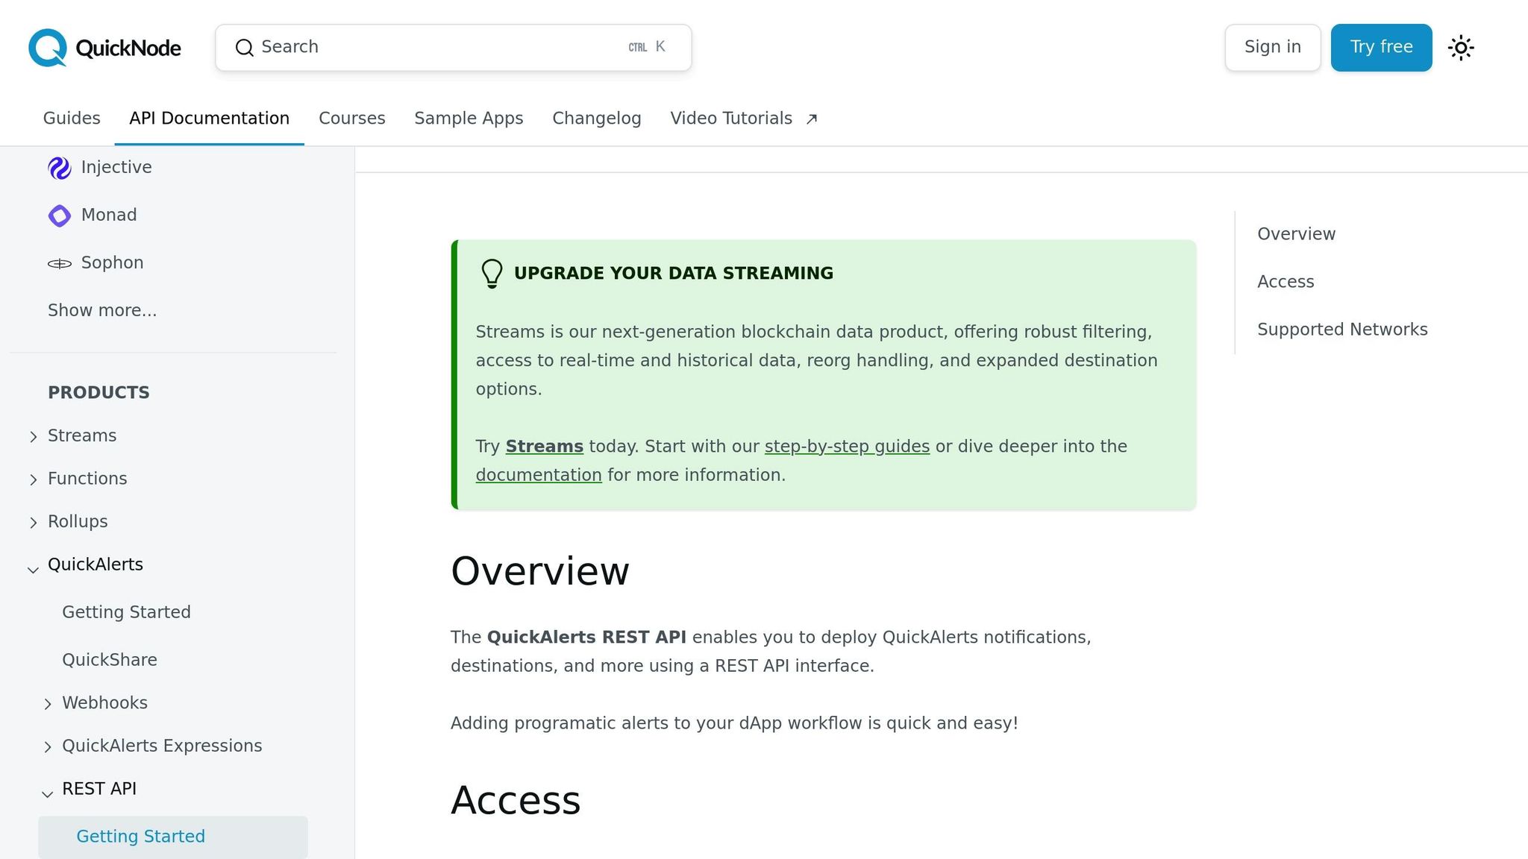This screenshot has height=859, width=1528.
Task: Collapse the QuickAlerts section chevron
Action: 33,570
